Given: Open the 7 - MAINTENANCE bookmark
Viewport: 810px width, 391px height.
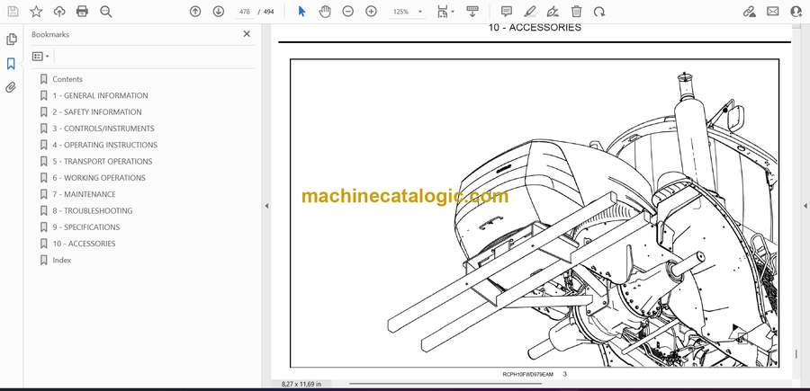Looking at the screenshot, I should click(84, 194).
